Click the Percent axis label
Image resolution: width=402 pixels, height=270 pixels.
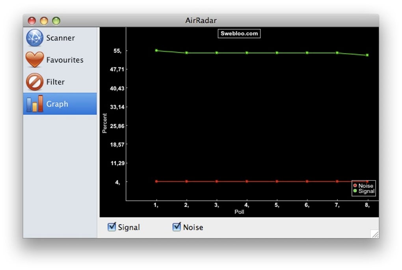click(104, 123)
